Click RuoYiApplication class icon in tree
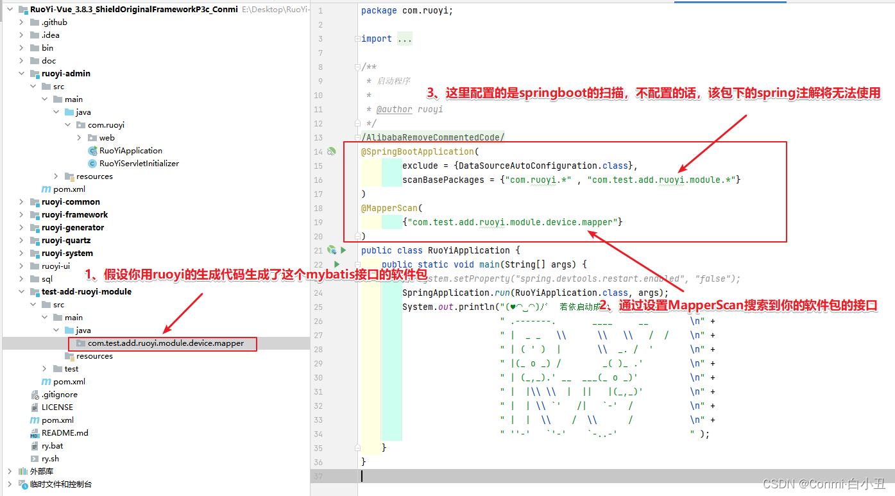895x496 pixels. [x=92, y=150]
